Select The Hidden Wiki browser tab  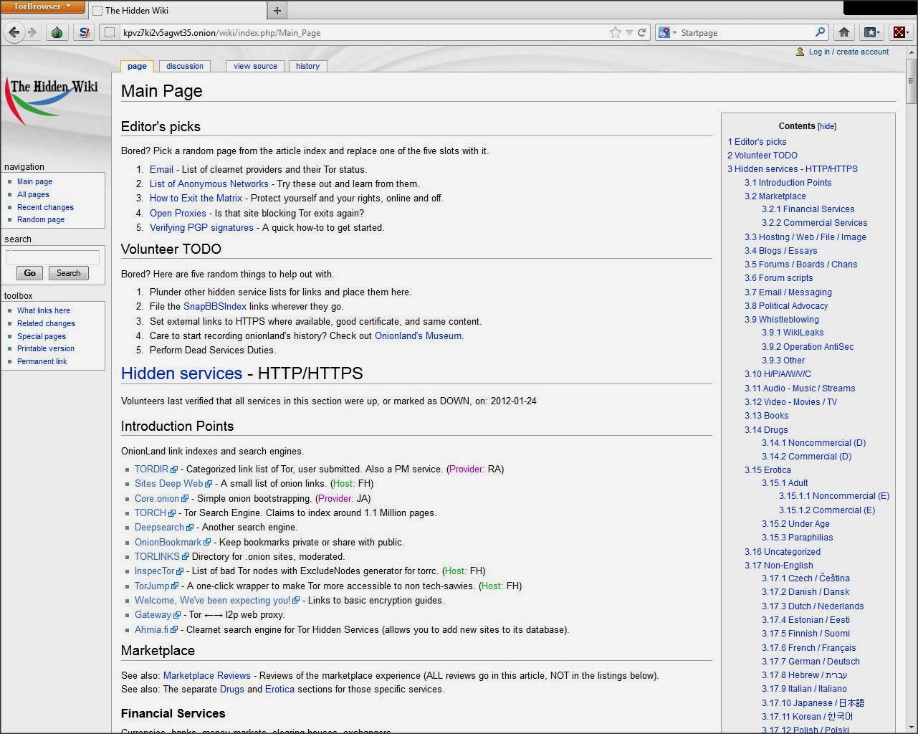176,11
